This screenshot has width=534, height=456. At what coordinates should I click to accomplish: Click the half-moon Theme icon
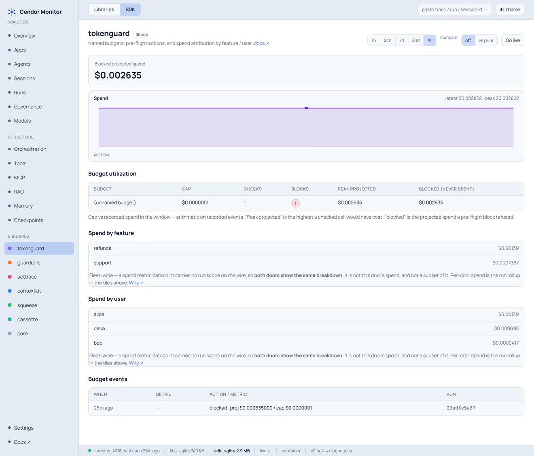coord(502,10)
